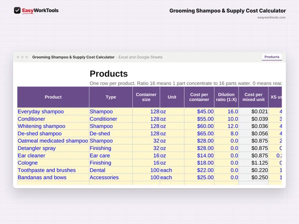299x224 pixels.
Task: Click the $0.250 mixed unit cost
Action: [x=254, y=177]
